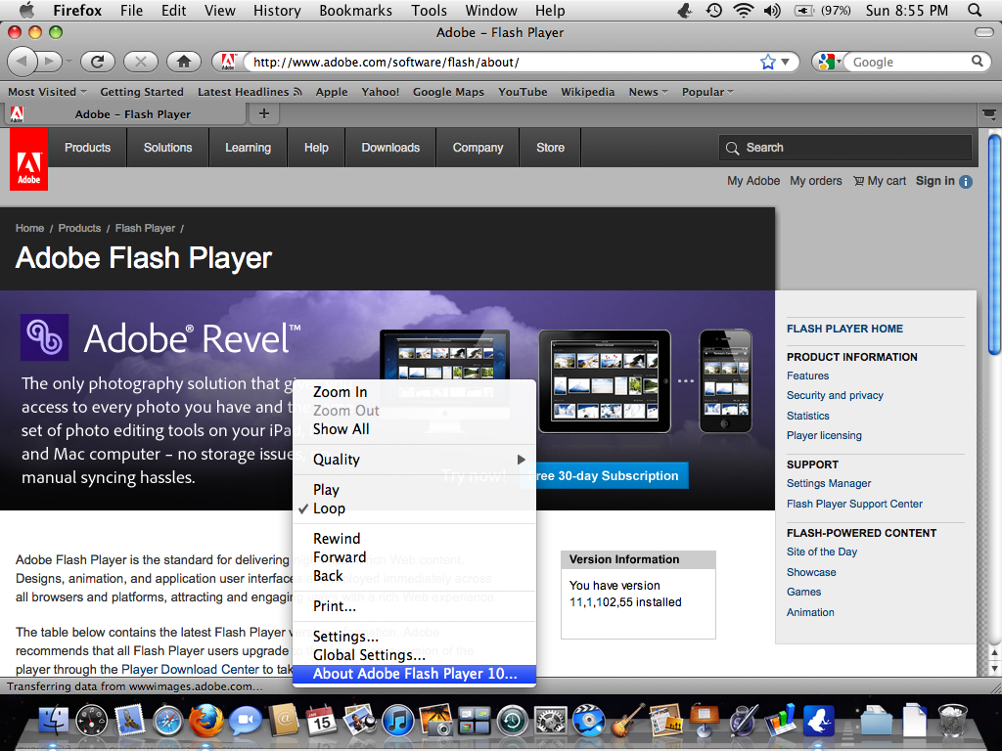Go to the browser home page icon
Screen dimensions: 1002x751
pyautogui.click(x=184, y=62)
